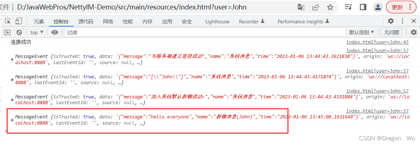Toggle the browser side panel icon

(x=363, y=7)
